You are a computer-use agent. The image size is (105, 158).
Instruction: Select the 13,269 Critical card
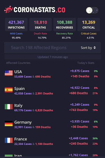pyautogui.click(x=89, y=24)
